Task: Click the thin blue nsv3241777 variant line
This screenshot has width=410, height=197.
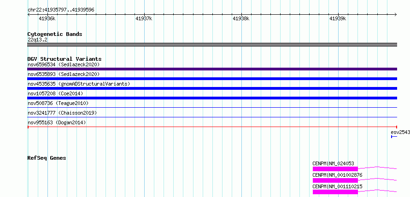Action: [212, 117]
